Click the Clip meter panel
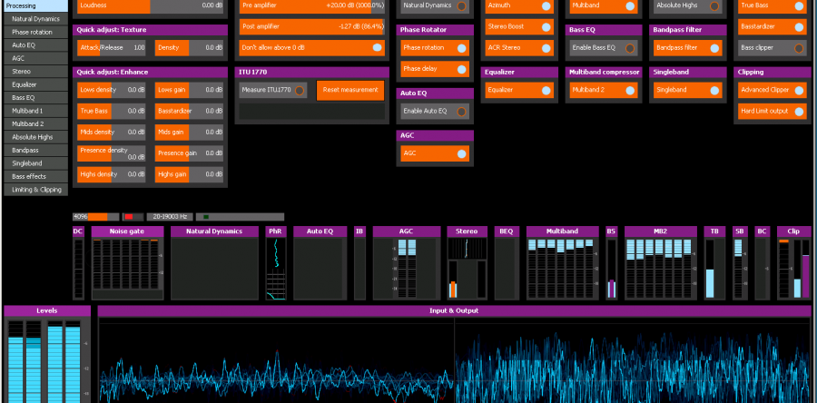The height and width of the screenshot is (403, 817). tap(794, 263)
